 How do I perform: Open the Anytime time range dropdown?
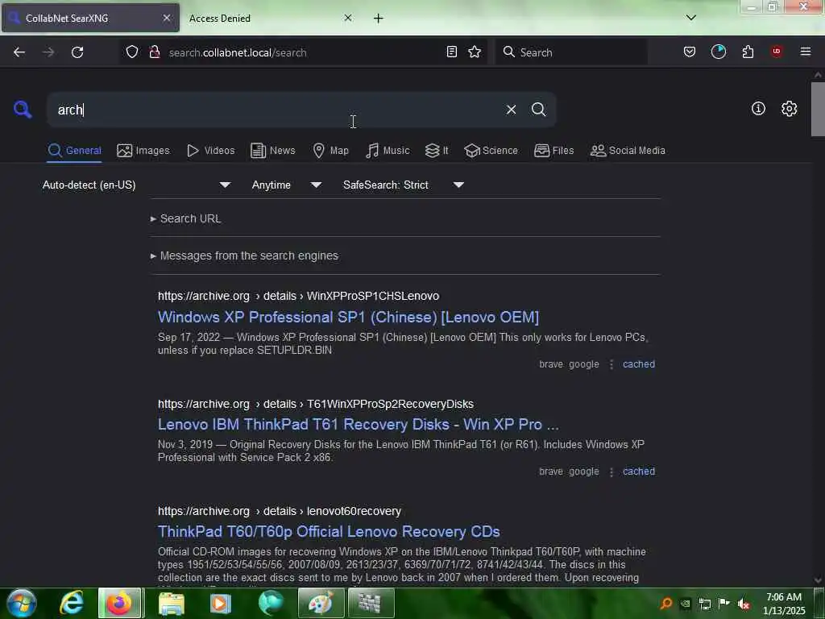(x=286, y=185)
